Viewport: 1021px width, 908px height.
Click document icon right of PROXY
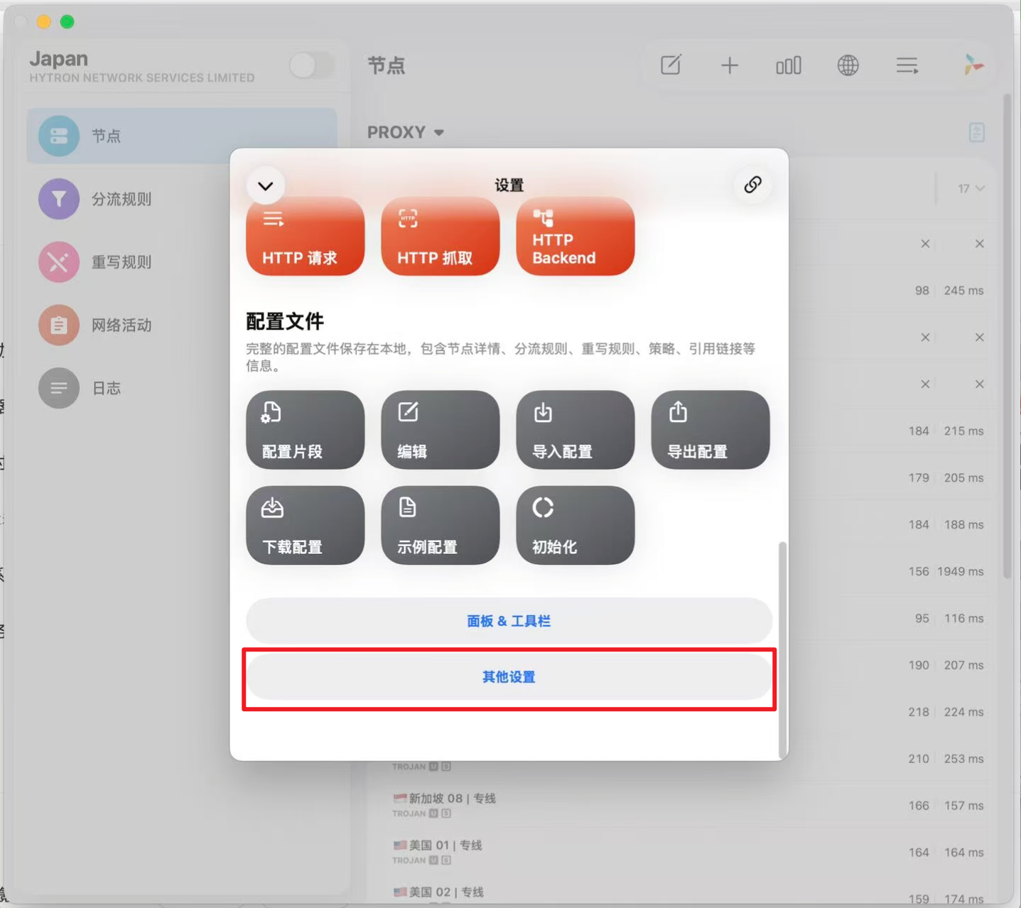coord(977,132)
